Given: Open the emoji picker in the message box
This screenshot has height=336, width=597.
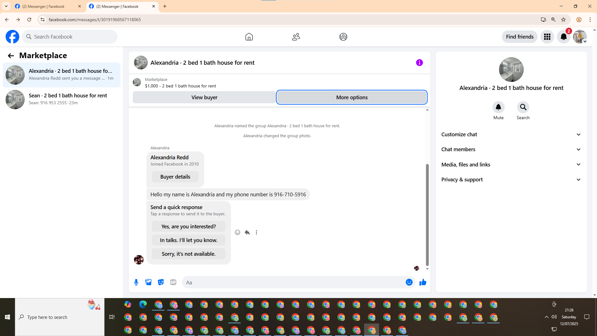Looking at the screenshot, I should pyautogui.click(x=409, y=282).
